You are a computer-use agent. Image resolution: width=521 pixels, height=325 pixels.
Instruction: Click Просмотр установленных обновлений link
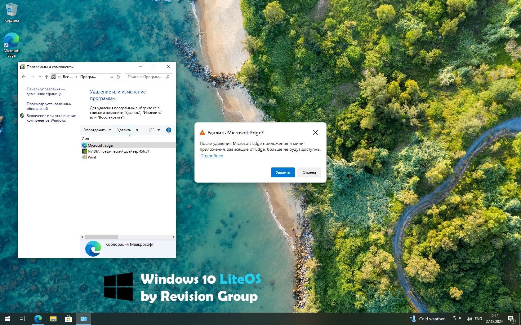pos(49,106)
